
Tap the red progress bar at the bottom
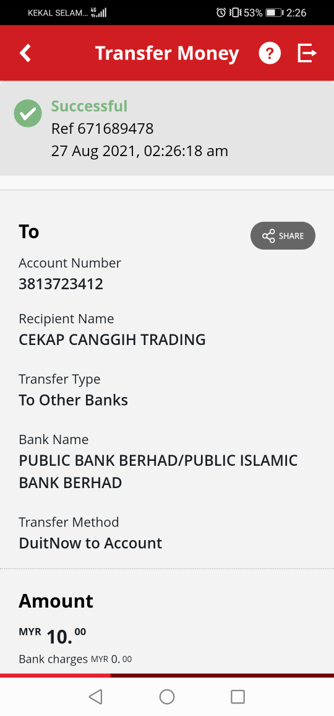pyautogui.click(x=167, y=675)
